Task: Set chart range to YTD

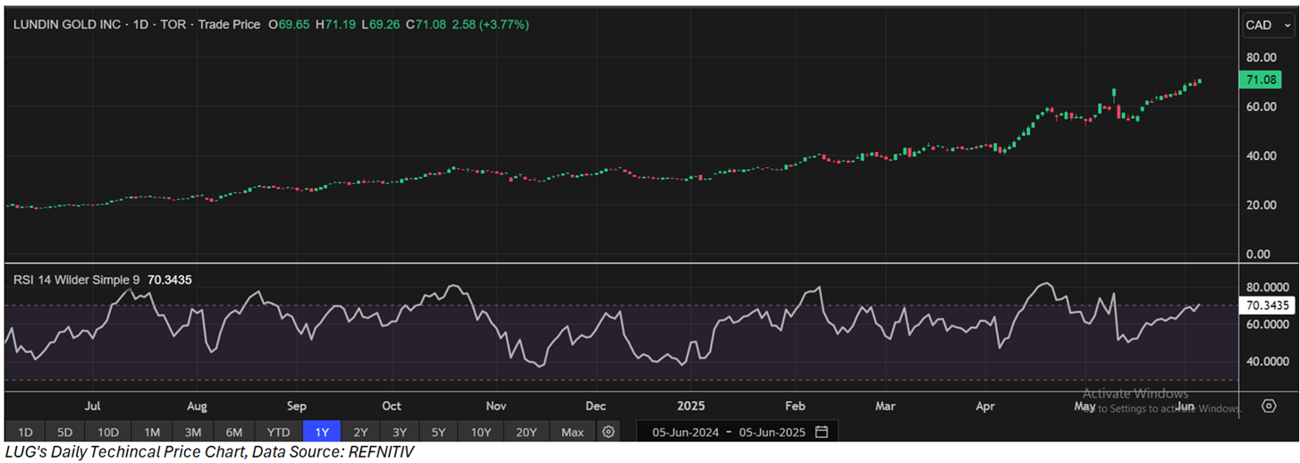Action: point(279,432)
